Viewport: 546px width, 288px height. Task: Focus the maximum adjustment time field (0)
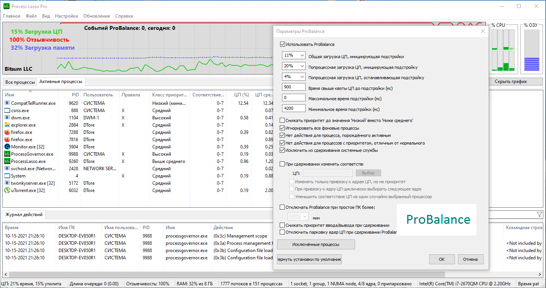tap(294, 98)
